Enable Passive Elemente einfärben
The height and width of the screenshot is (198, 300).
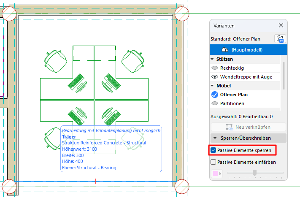214,162
